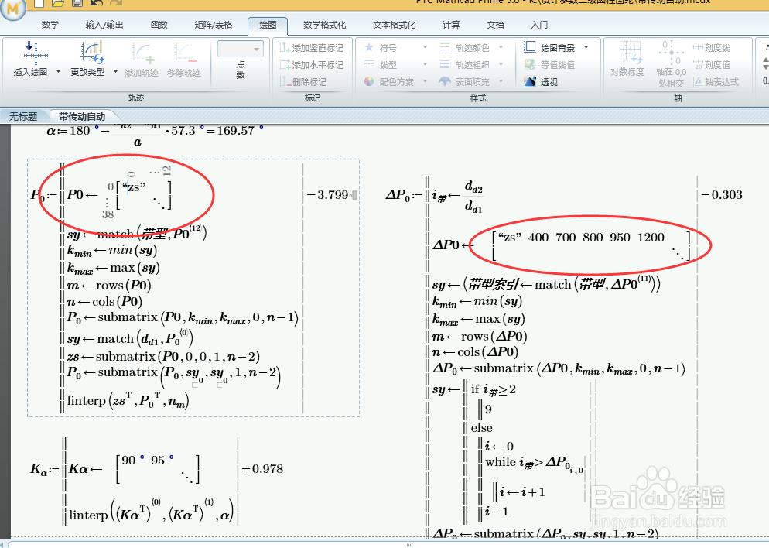Image resolution: width=769 pixels, height=548 pixels.
Task: Open the 入门 ribbon tab
Action: (539, 25)
